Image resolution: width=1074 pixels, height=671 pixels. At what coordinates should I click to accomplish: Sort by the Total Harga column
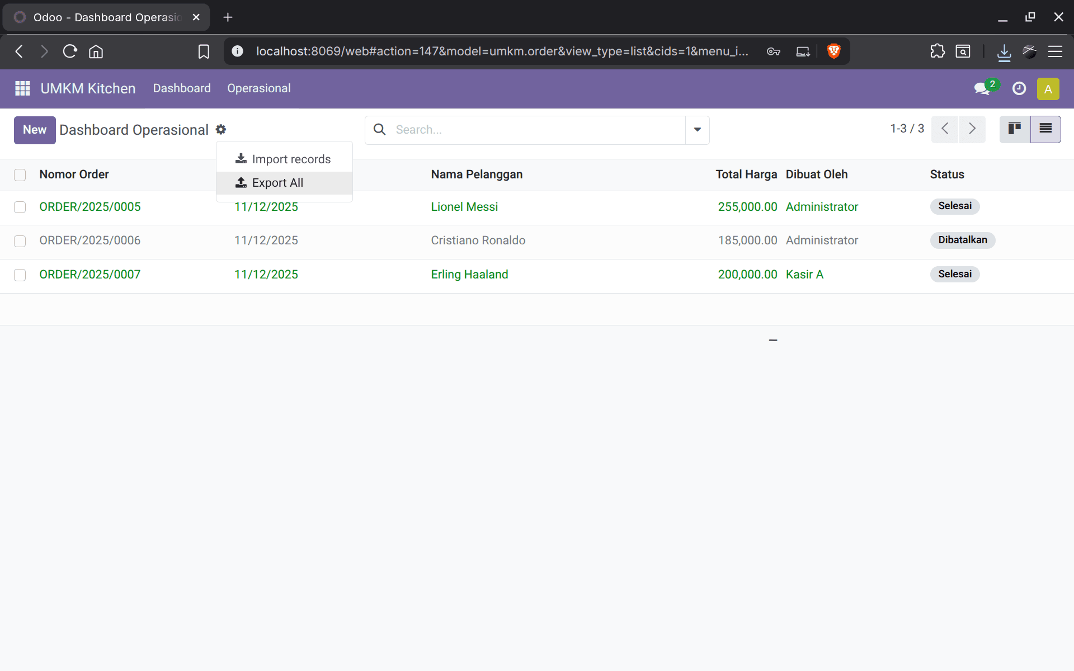point(746,174)
